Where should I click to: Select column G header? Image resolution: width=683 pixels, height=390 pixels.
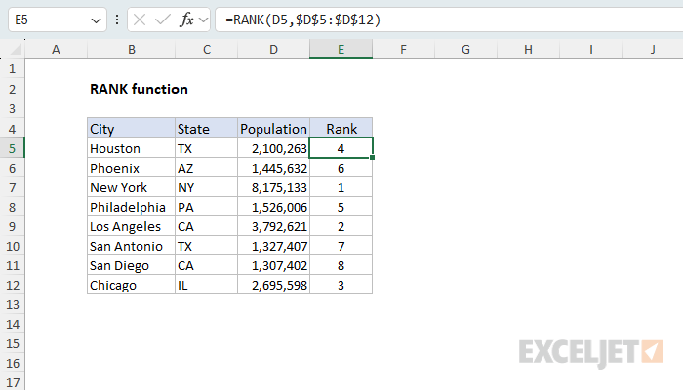pos(465,49)
